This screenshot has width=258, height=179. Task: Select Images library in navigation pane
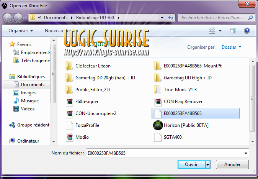coord(28,93)
